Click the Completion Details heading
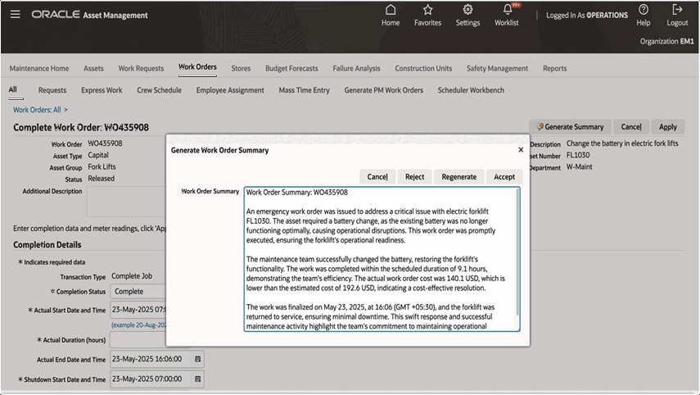The height and width of the screenshot is (395, 700). 47,244
